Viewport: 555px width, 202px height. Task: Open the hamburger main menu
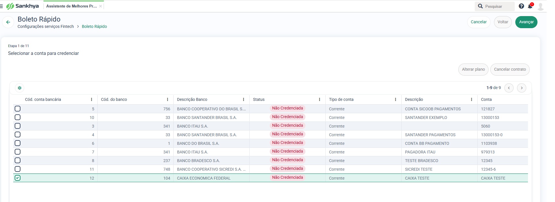pyautogui.click(x=1, y=6)
